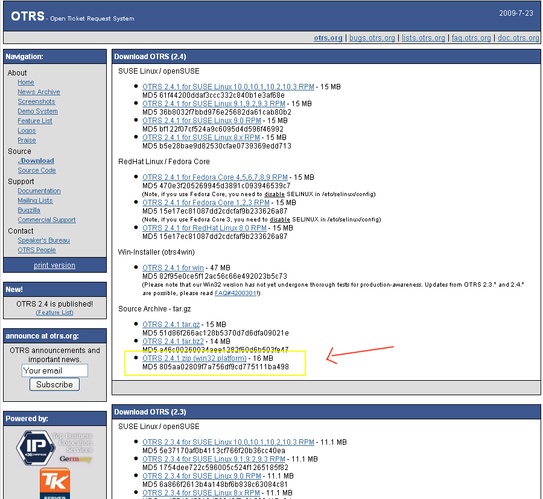
Task: Open the Source Code navigation link
Action: point(37,170)
